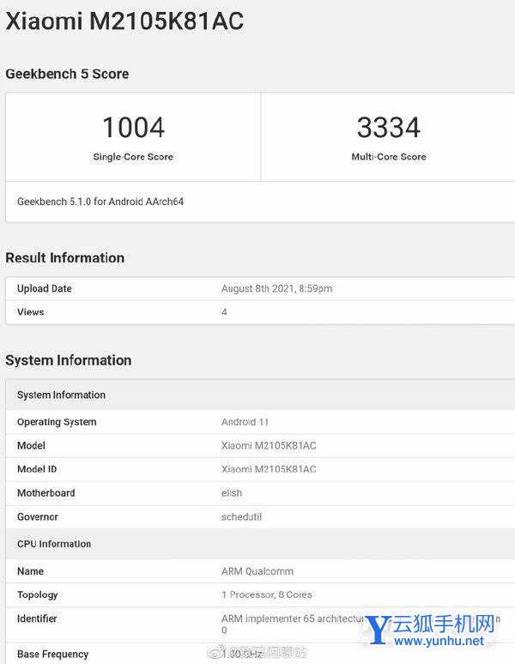
Task: Select the motherboard value elish
Action: (232, 493)
